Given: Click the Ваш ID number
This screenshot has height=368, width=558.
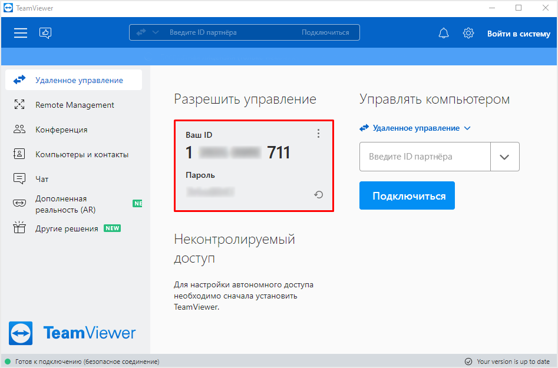Looking at the screenshot, I should pyautogui.click(x=237, y=152).
